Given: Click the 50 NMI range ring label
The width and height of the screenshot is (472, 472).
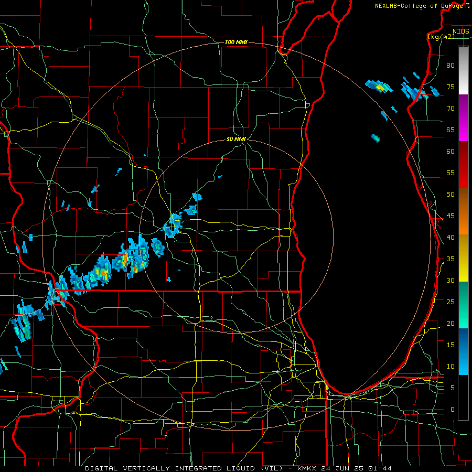Looking at the screenshot, I should (237, 139).
